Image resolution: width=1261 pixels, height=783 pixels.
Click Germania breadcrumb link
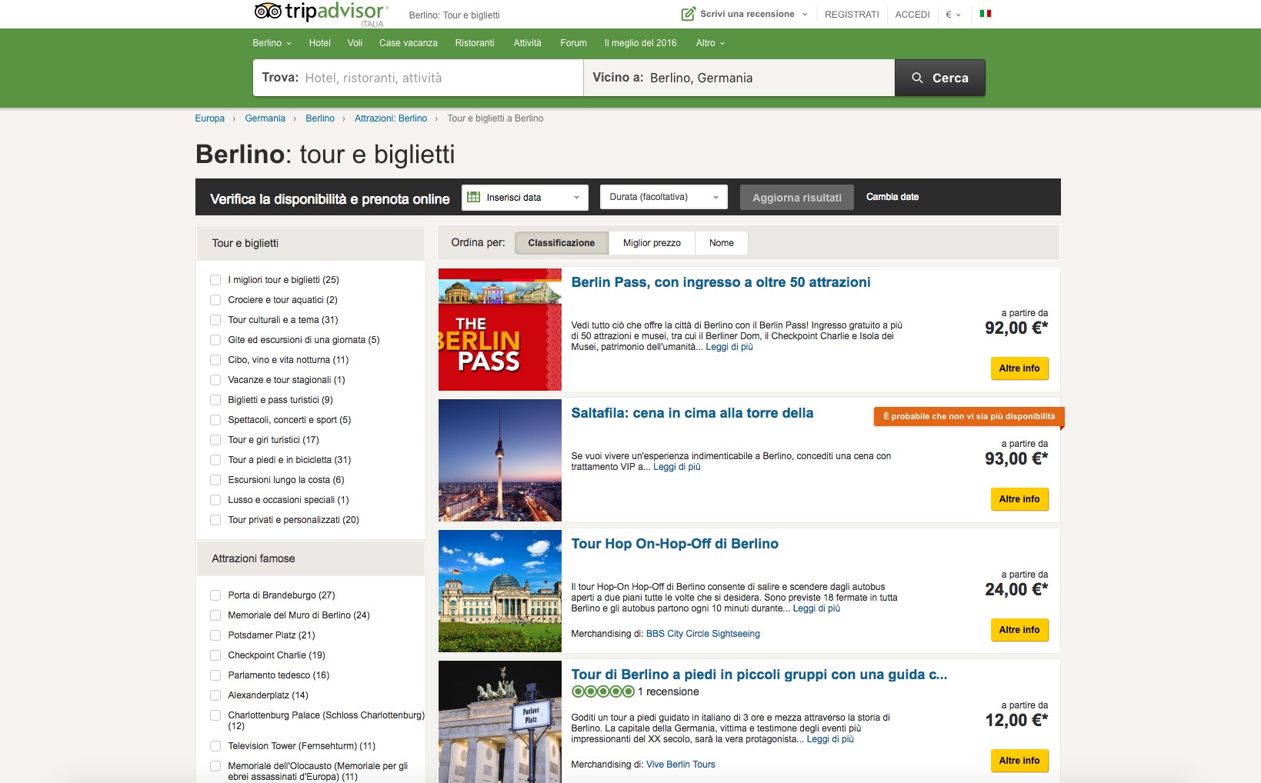265,118
